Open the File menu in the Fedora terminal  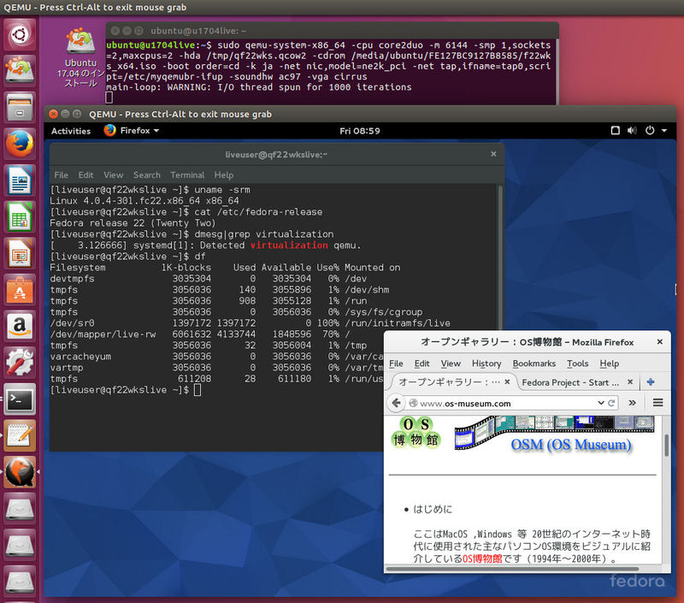61,175
